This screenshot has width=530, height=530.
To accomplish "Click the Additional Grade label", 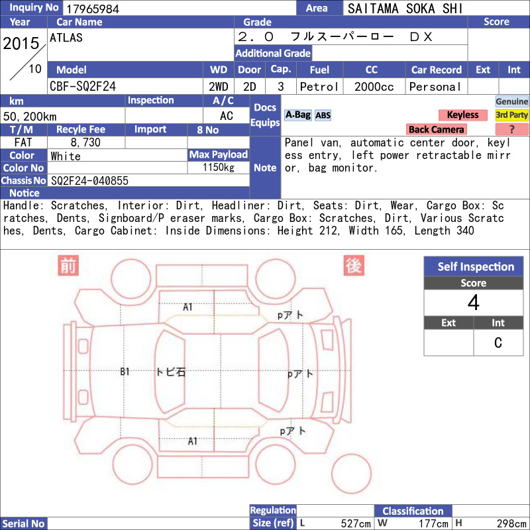I will pyautogui.click(x=273, y=53).
